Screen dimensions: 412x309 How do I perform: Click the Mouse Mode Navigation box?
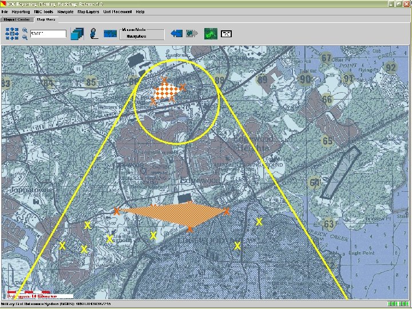click(x=142, y=34)
